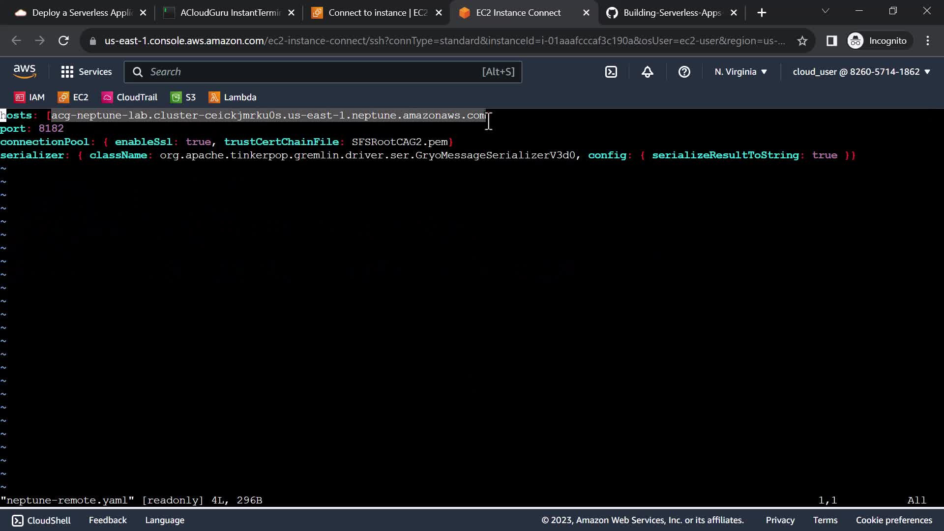Open the Cookie preferences link
The width and height of the screenshot is (944, 531).
[x=893, y=520]
